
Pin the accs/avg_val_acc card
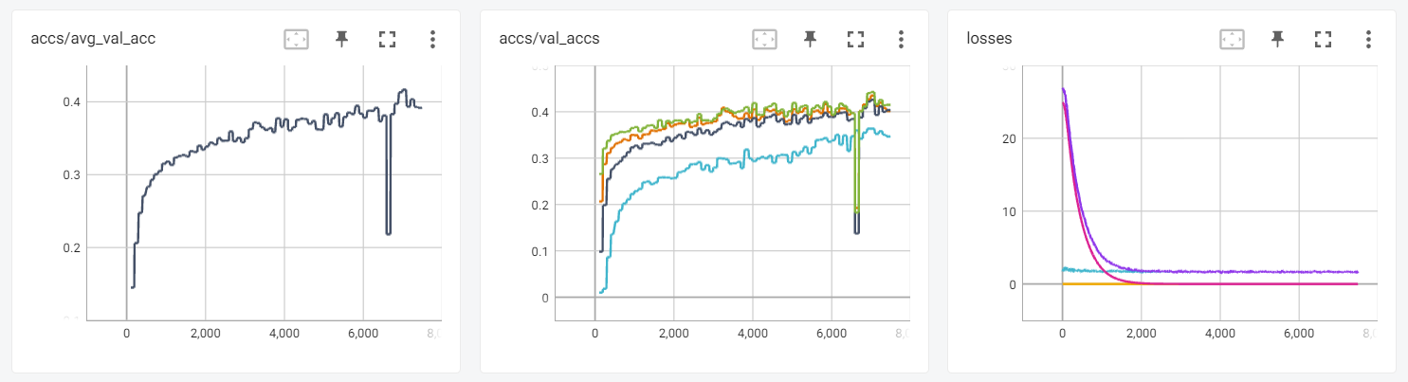point(341,39)
